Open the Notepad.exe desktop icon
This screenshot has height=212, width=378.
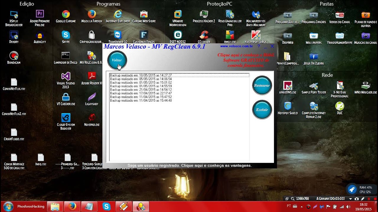point(92,120)
